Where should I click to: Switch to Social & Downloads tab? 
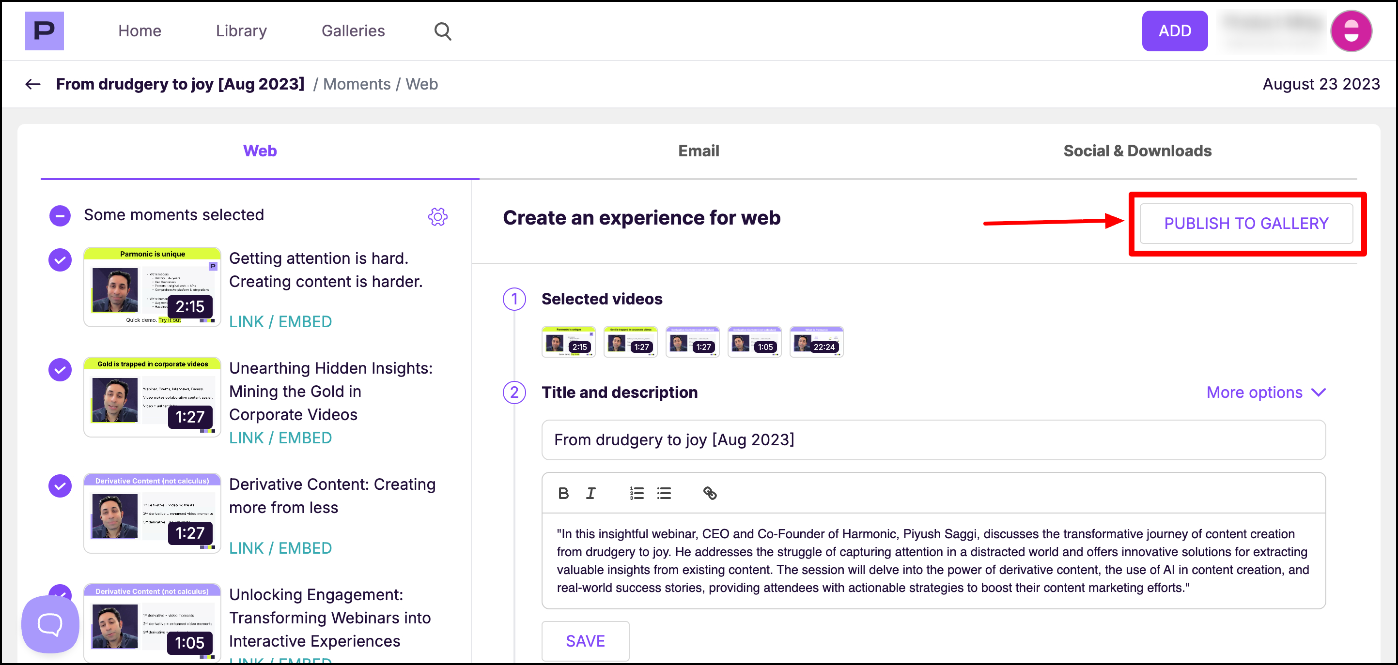pyautogui.click(x=1137, y=151)
